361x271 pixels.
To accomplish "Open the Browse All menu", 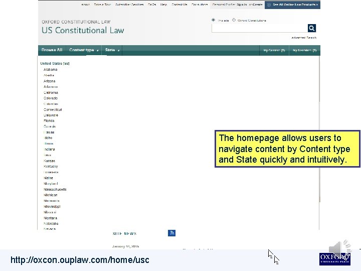I will tap(52, 50).
